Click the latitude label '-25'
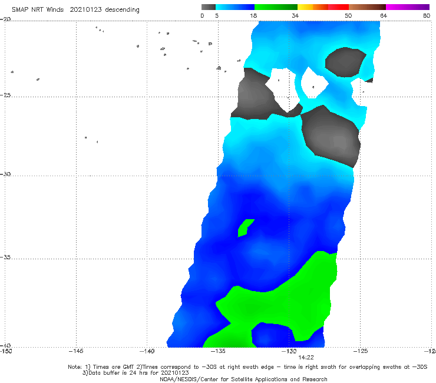 point(5,95)
